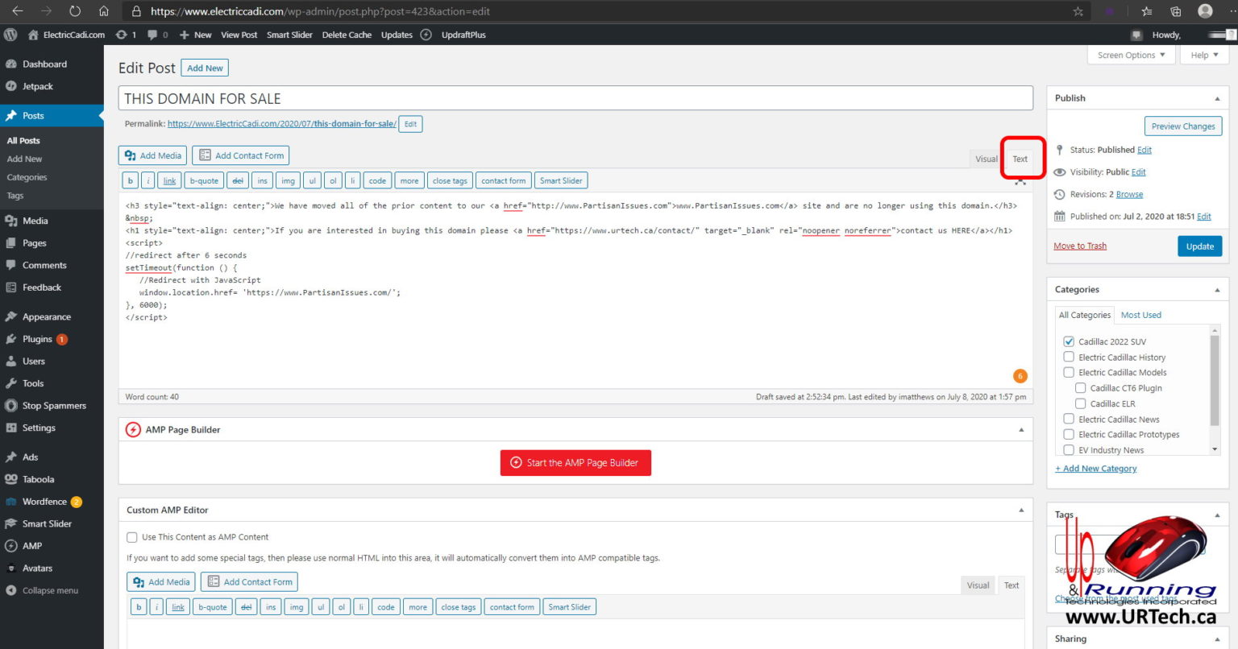This screenshot has height=649, width=1238.
Task: Expand the Help dropdown
Action: pyautogui.click(x=1203, y=55)
